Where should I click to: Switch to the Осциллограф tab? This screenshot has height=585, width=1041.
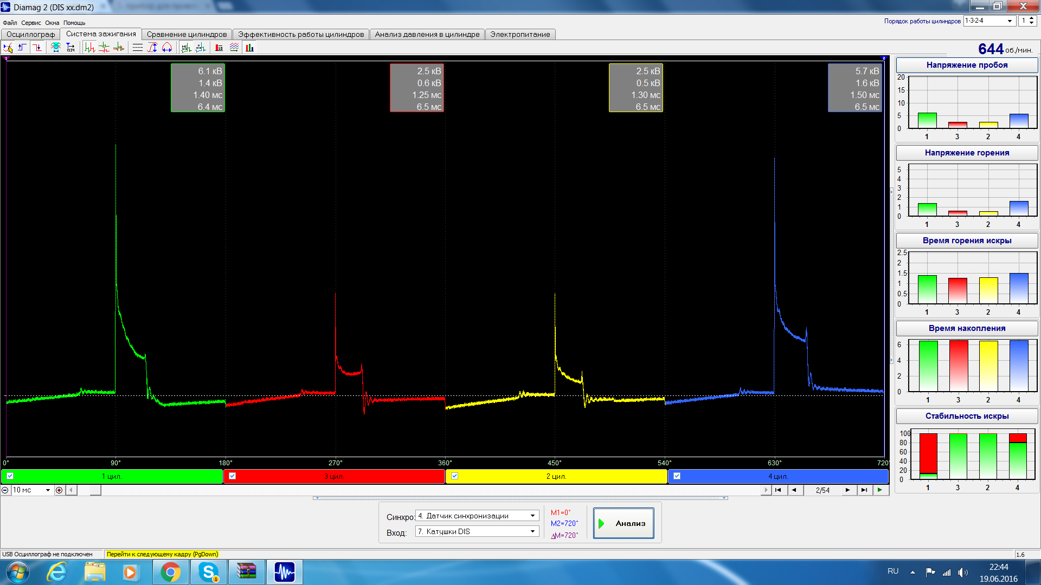click(x=30, y=34)
